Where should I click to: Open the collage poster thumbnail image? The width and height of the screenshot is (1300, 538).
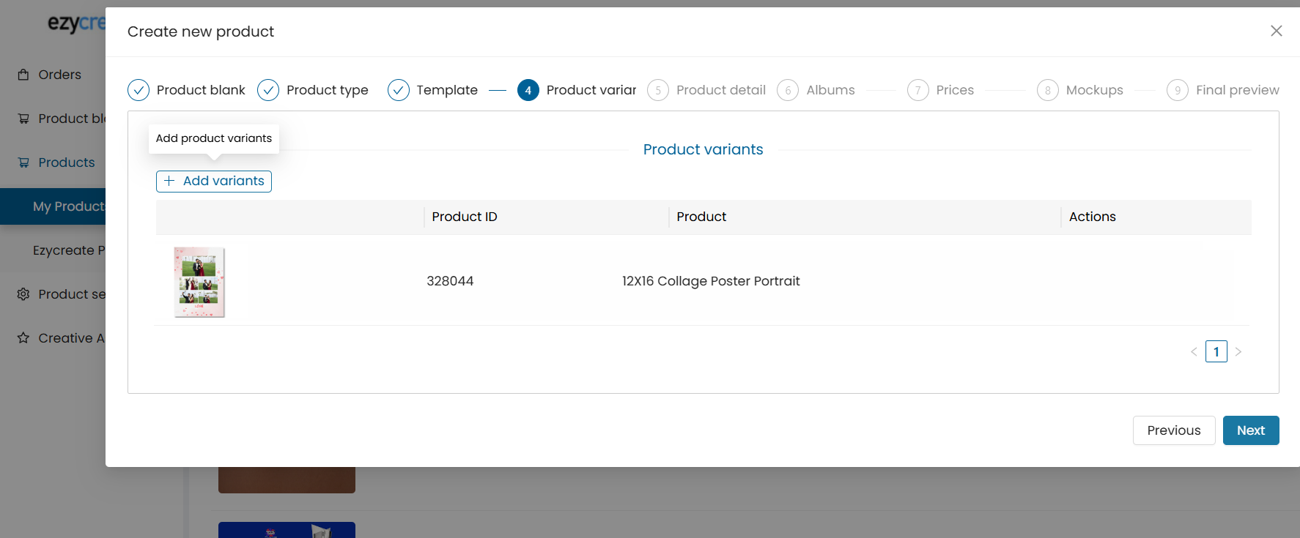(199, 282)
